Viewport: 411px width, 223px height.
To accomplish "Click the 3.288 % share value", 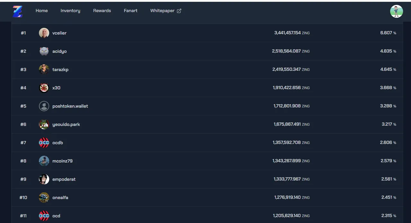I will [x=388, y=106].
